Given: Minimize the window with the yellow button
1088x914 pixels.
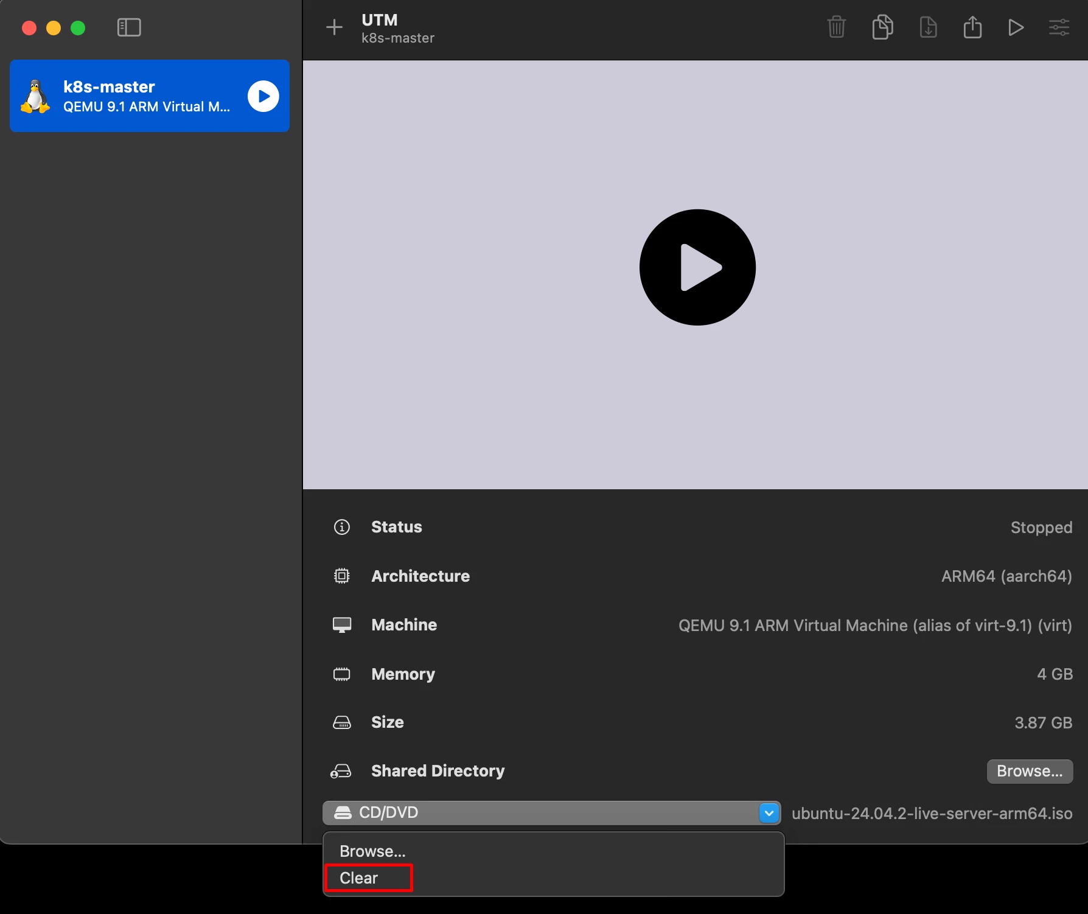Looking at the screenshot, I should (x=54, y=28).
